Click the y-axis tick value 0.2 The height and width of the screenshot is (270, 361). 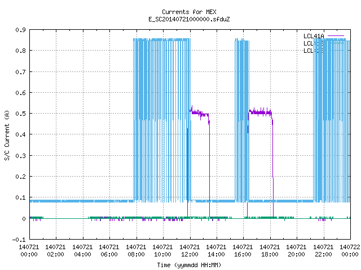coord(21,177)
